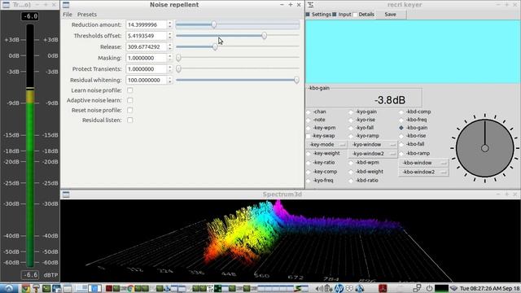This screenshot has width=521, height=293.
Task: Click the Protect Transients spin arrows
Action: coord(170,69)
